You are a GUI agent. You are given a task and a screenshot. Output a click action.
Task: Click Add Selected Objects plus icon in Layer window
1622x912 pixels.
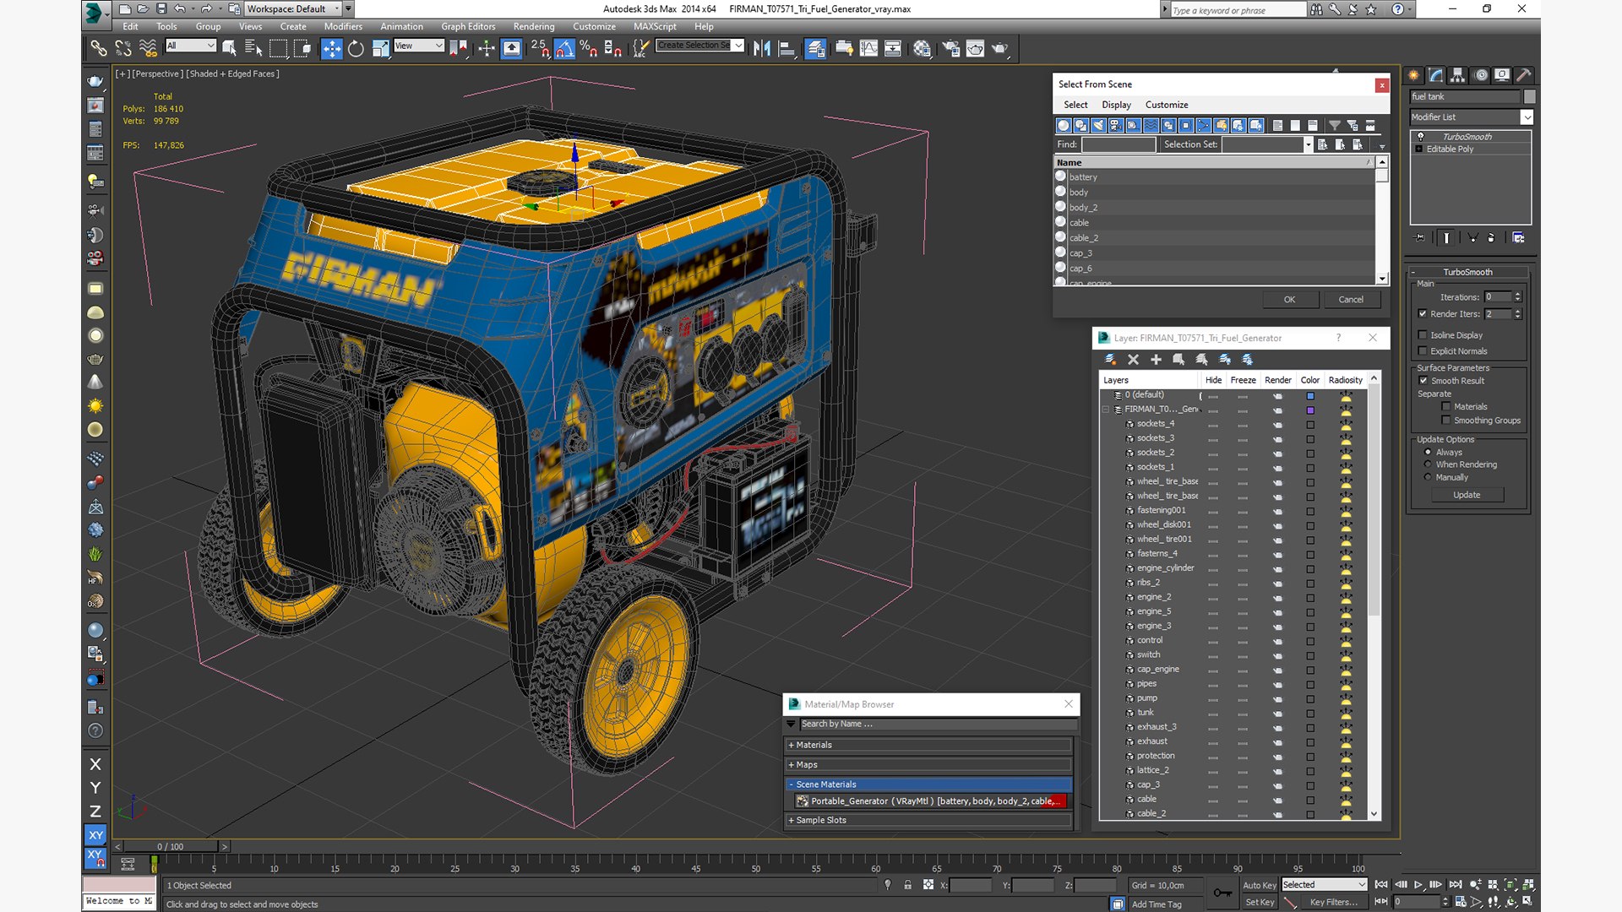(1156, 360)
